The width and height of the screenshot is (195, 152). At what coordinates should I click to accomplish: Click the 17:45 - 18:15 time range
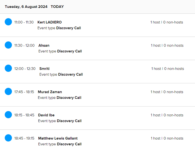[24, 92]
